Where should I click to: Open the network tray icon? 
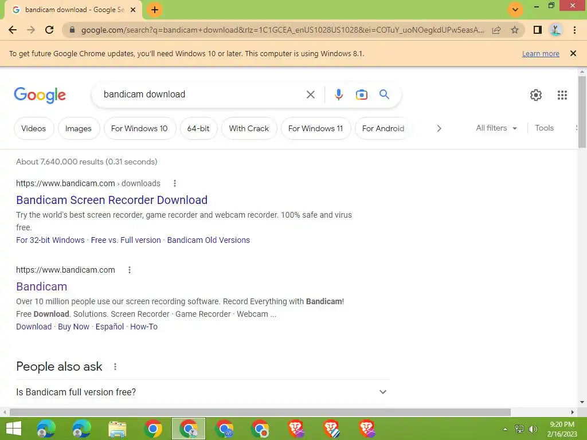click(519, 429)
